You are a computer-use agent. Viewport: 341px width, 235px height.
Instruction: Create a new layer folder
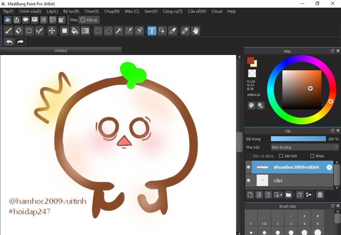[288, 195]
